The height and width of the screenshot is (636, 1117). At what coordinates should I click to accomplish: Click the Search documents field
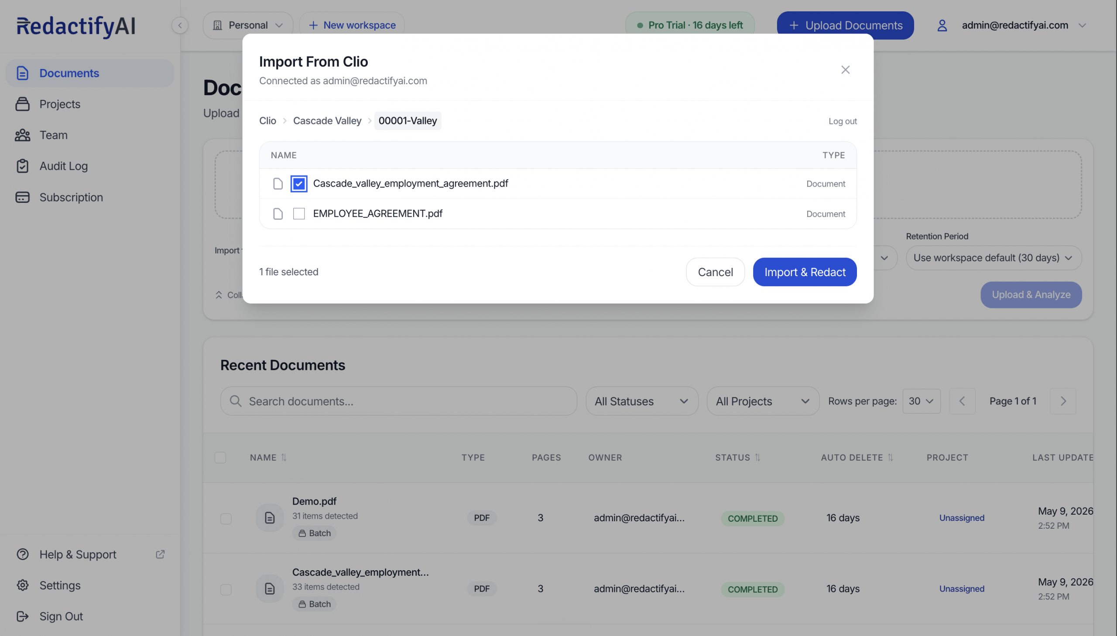point(398,401)
